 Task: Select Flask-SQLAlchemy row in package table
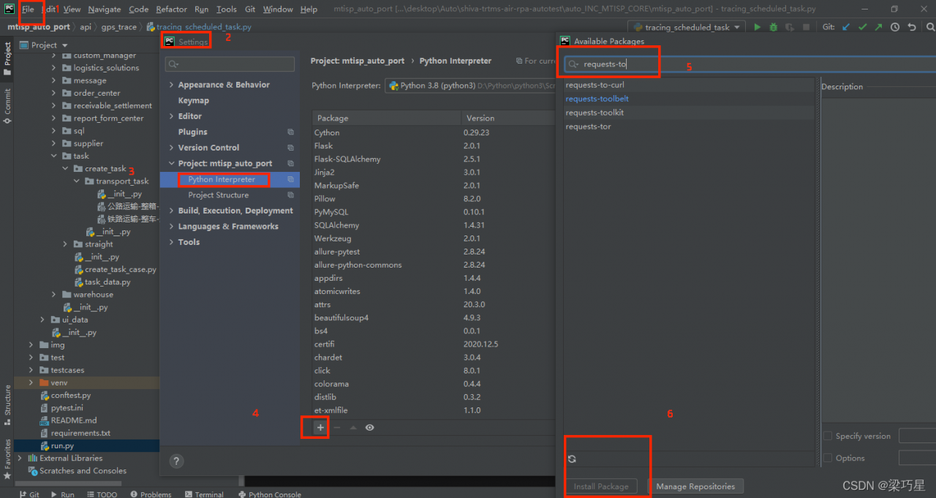pos(433,159)
